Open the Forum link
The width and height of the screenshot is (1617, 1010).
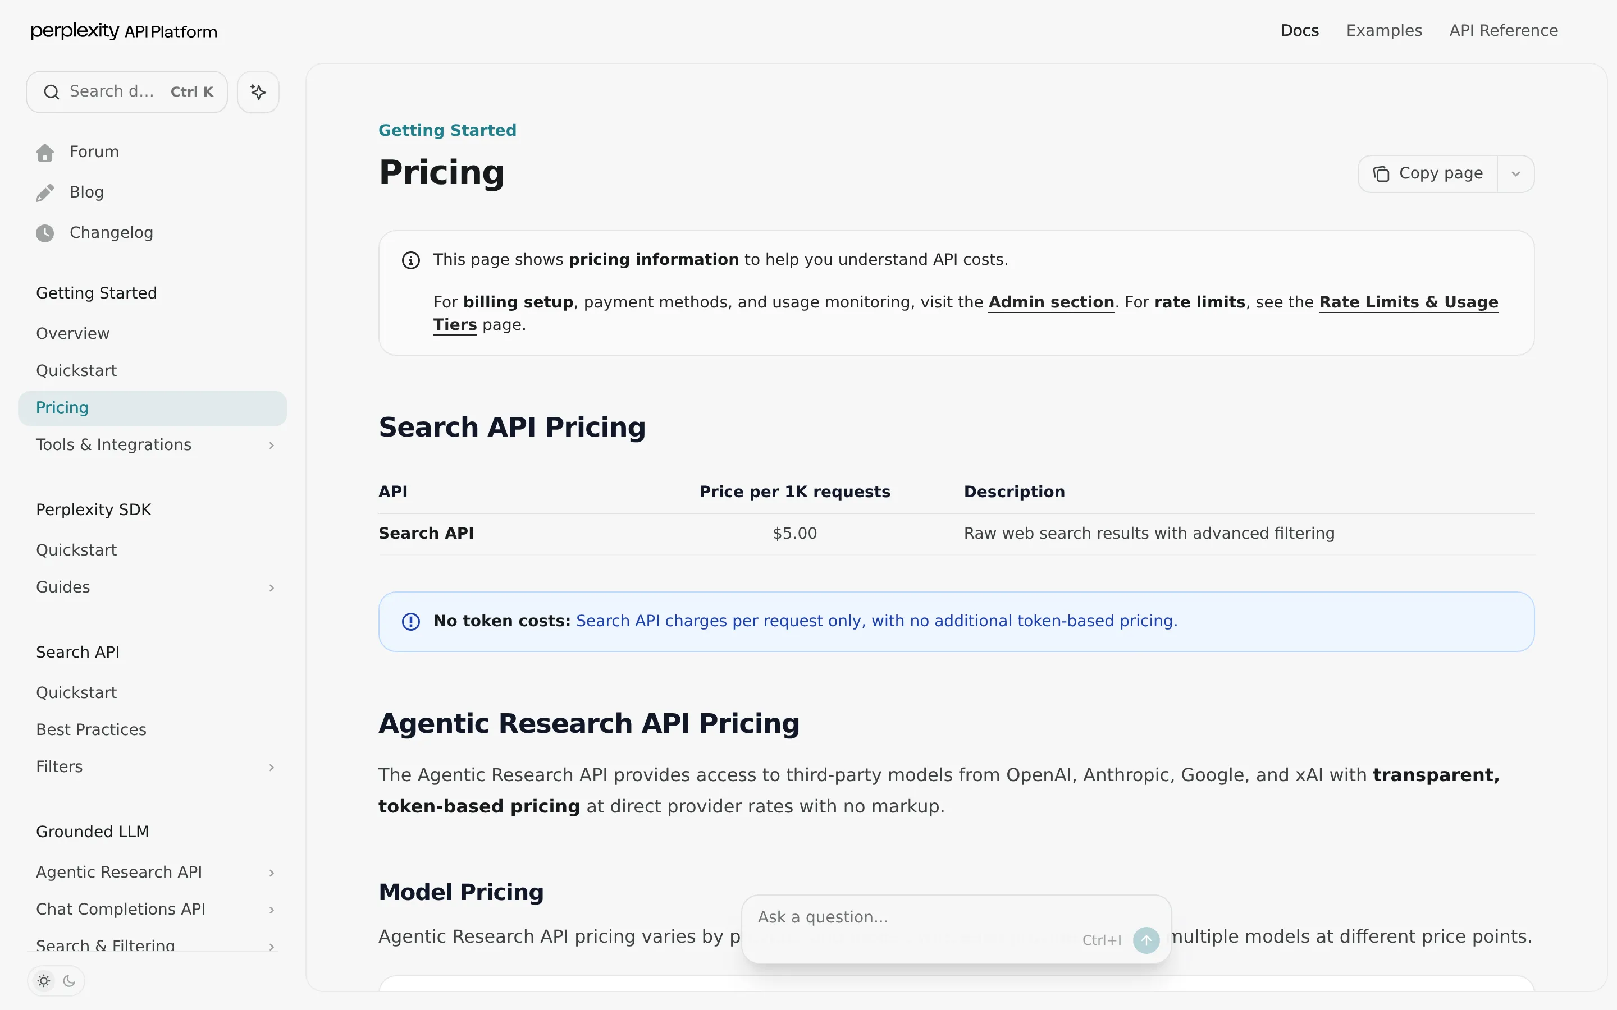pos(94,152)
